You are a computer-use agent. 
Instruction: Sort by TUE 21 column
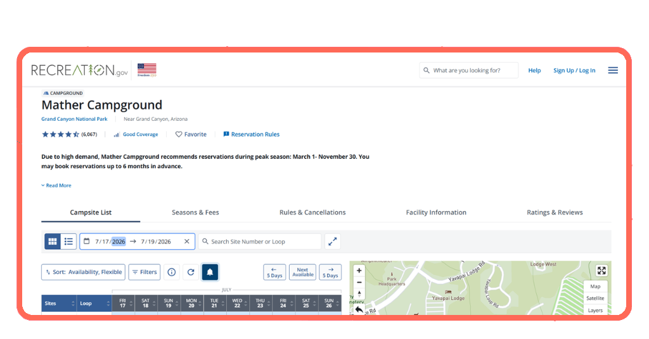click(215, 304)
